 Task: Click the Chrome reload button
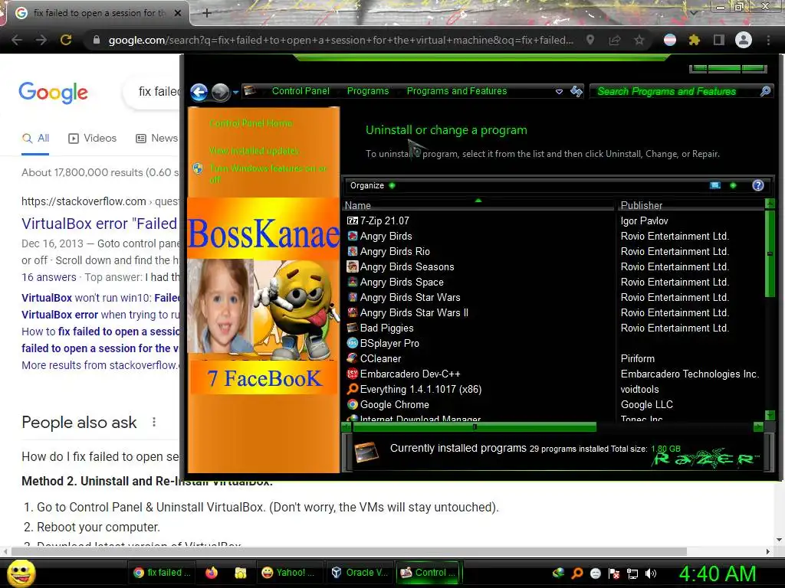coord(66,40)
